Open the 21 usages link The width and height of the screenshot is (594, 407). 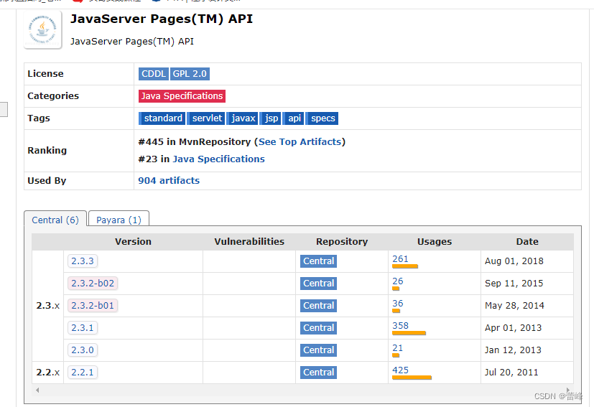398,348
